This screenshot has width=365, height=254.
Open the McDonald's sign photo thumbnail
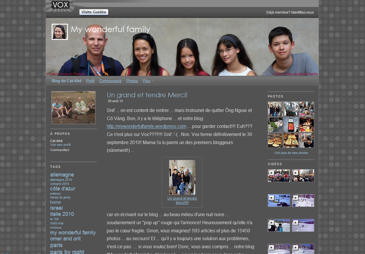[291, 125]
